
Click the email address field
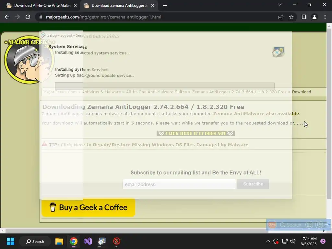[179, 184]
